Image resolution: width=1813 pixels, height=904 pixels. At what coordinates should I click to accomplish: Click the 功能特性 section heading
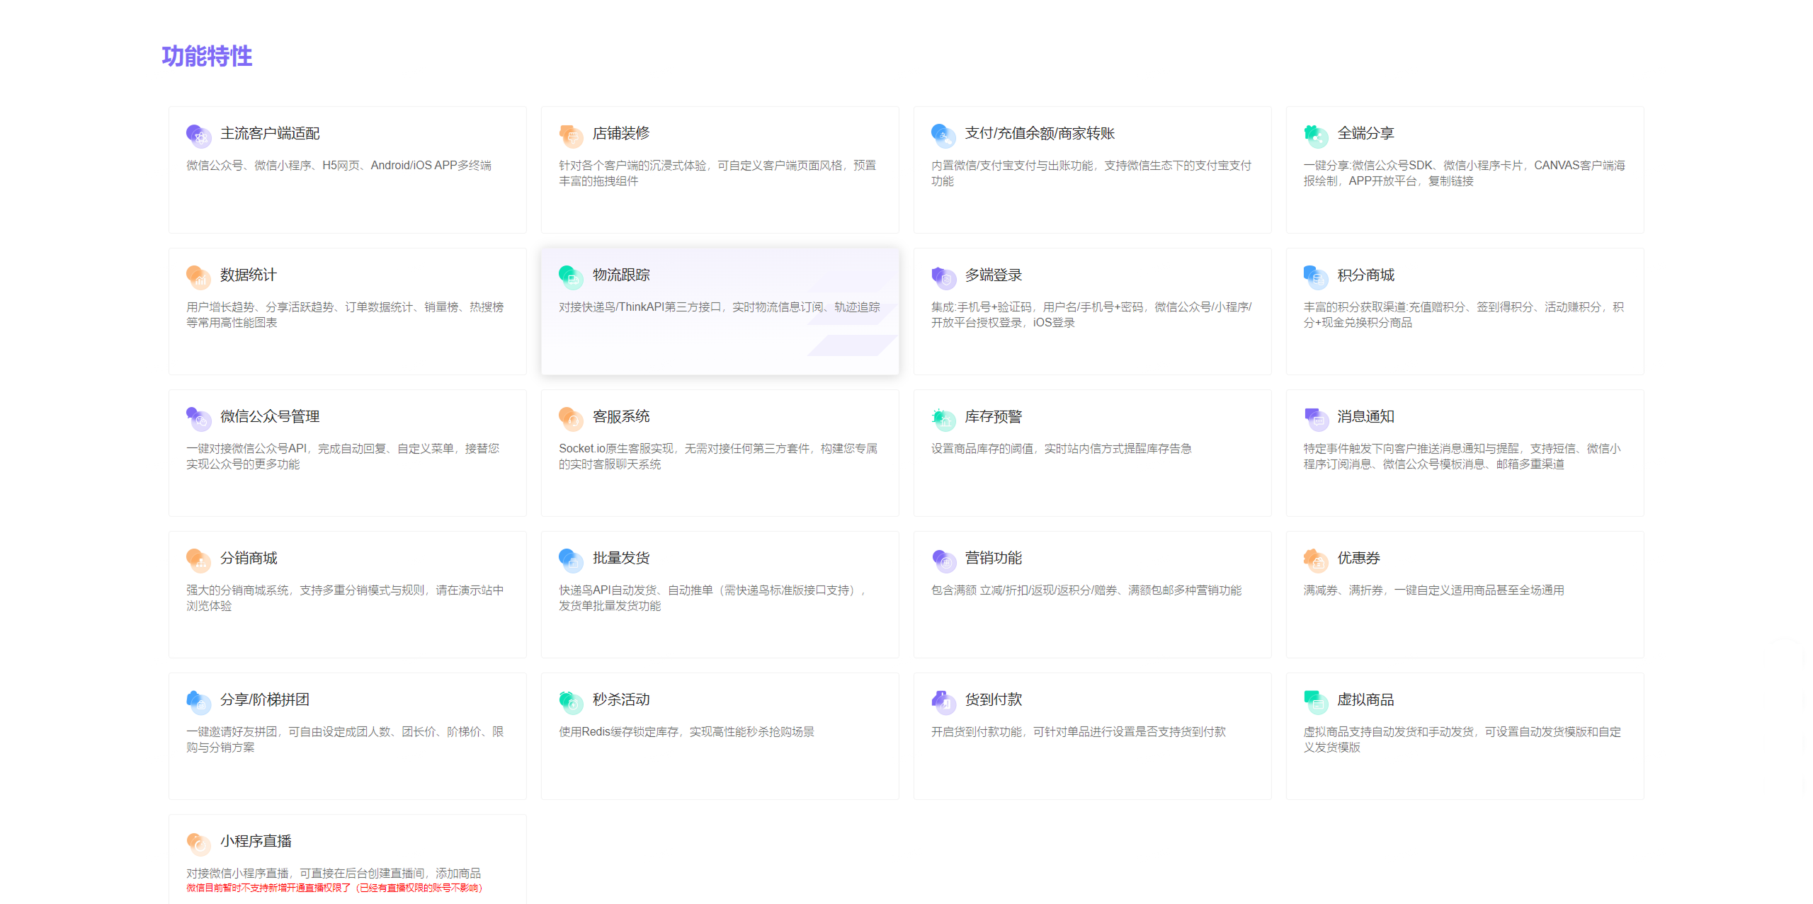pos(207,56)
